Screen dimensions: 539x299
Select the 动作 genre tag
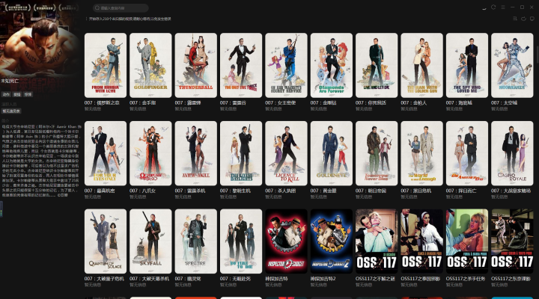[x=6, y=95]
